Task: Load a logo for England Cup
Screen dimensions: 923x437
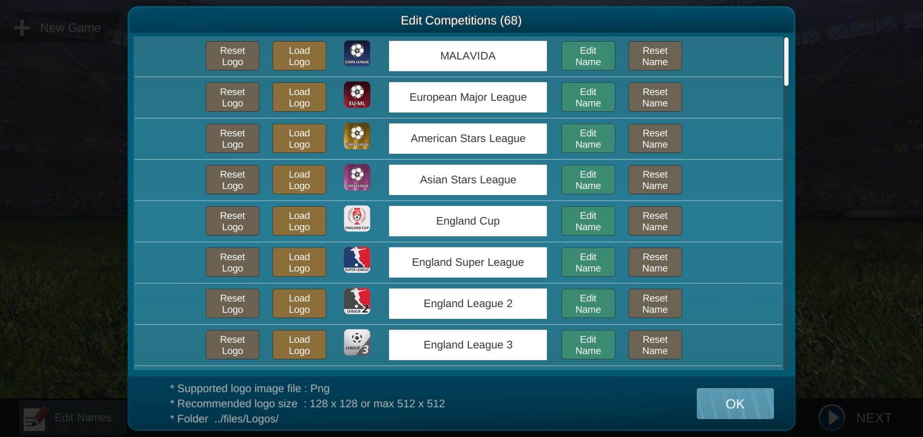Action: click(299, 221)
